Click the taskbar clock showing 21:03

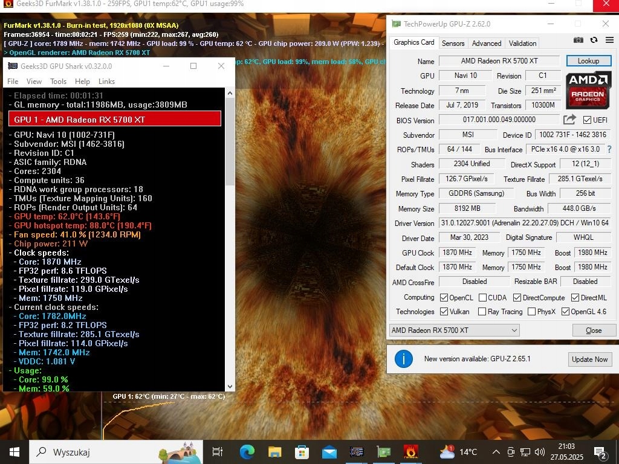[x=566, y=452]
